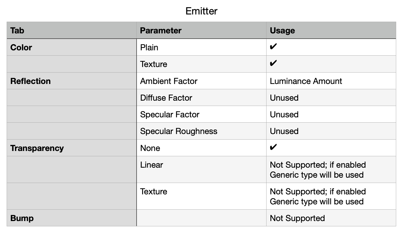Click the checkmark in the Plain row
402x233 pixels.
point(273,47)
